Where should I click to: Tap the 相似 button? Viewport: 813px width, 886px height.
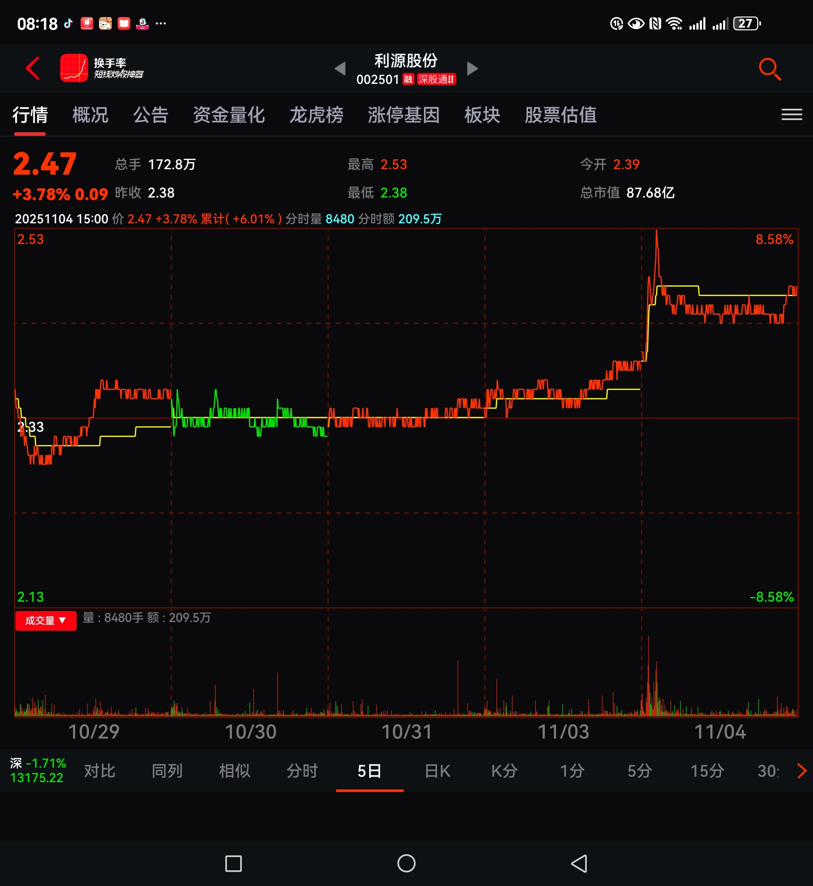click(x=234, y=771)
